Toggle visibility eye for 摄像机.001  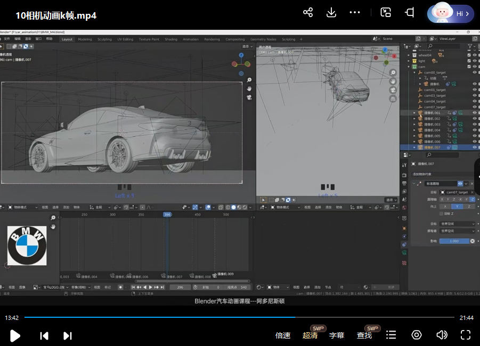point(474,113)
